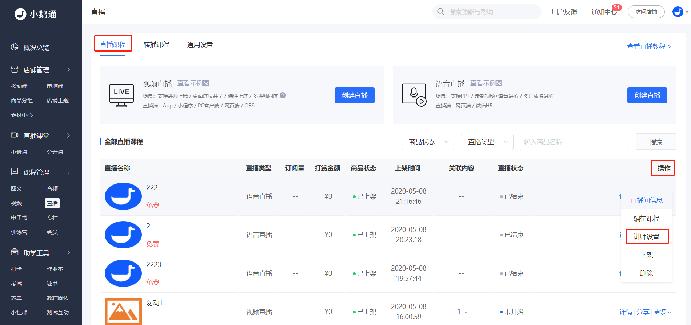The image size is (691, 325).
Task: Open the user avatar icon
Action: coord(678,12)
